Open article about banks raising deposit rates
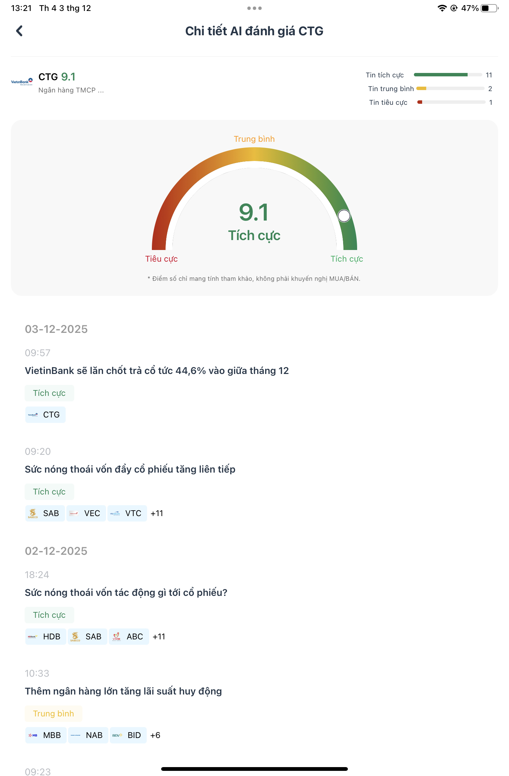The width and height of the screenshot is (509, 776). pos(123,691)
